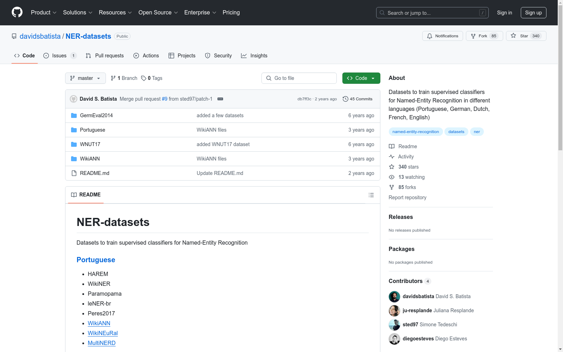Viewport: 563px width, 352px height.
Task: Focus the Search or jump to field
Action: pyautogui.click(x=432, y=13)
